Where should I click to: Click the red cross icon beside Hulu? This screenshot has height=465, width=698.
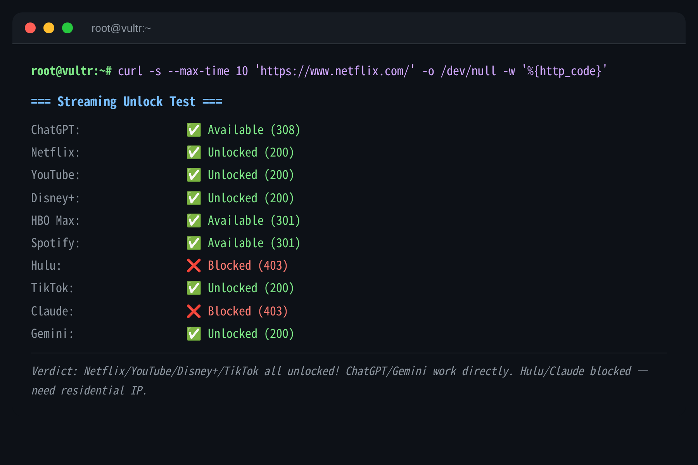[x=194, y=265]
